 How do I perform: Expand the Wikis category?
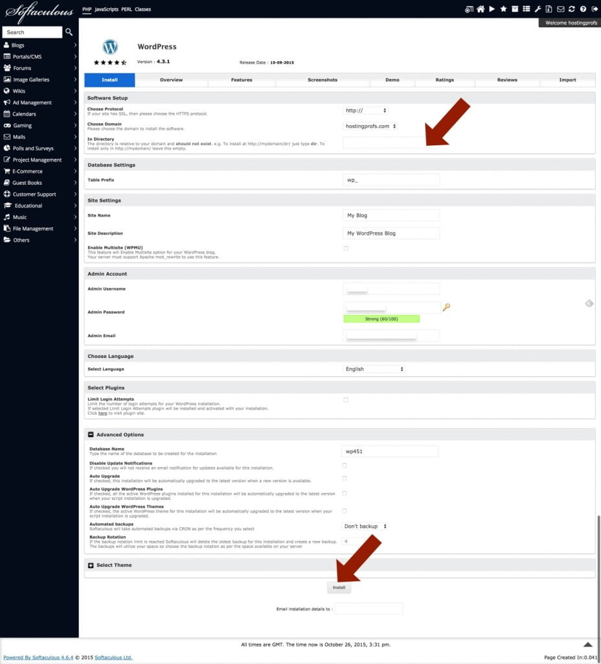[40, 91]
